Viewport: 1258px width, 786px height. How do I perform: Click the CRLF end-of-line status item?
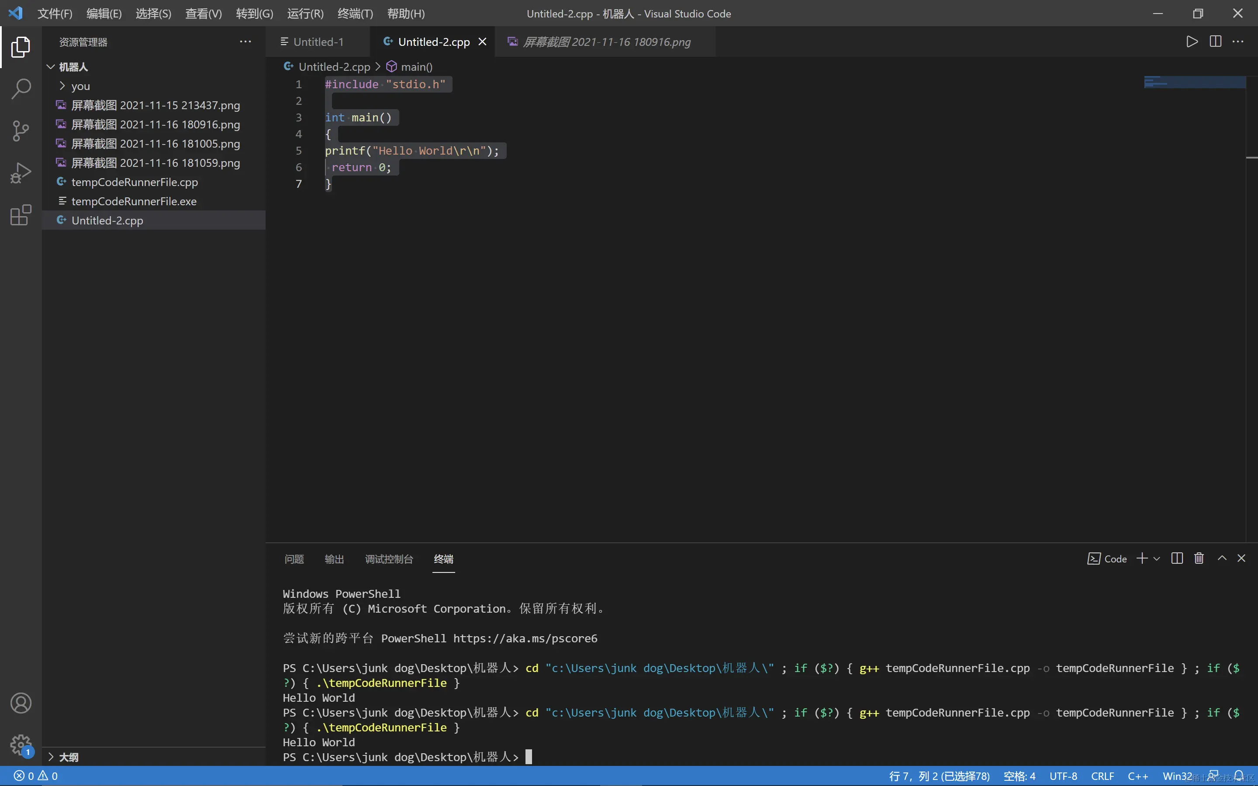[1102, 776]
